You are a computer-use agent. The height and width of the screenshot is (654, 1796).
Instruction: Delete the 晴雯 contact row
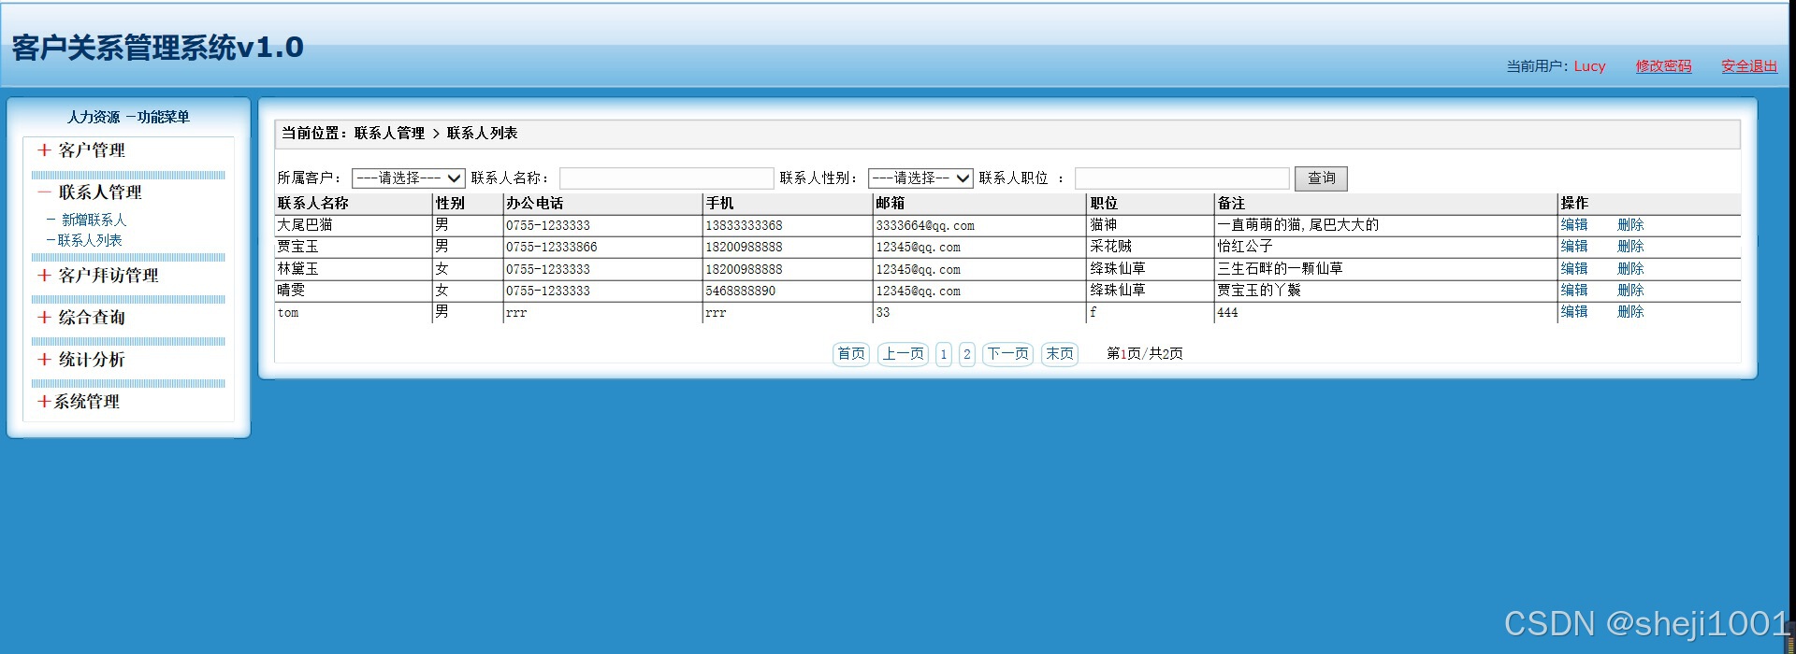[x=1630, y=291]
